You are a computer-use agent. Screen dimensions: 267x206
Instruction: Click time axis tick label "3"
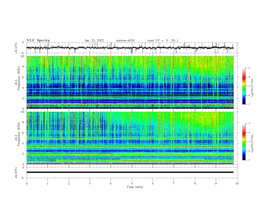(90, 183)
